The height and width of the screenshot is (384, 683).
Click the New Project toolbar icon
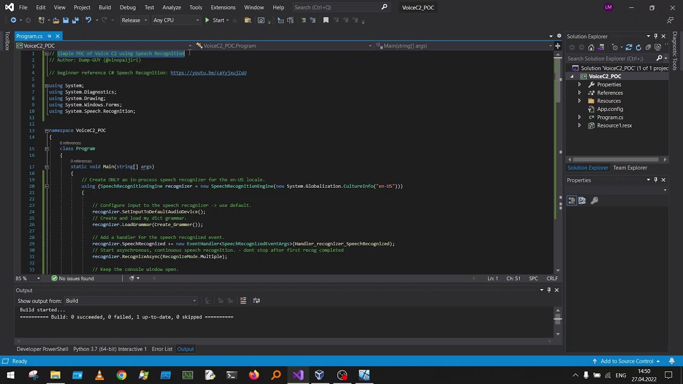pos(41,20)
